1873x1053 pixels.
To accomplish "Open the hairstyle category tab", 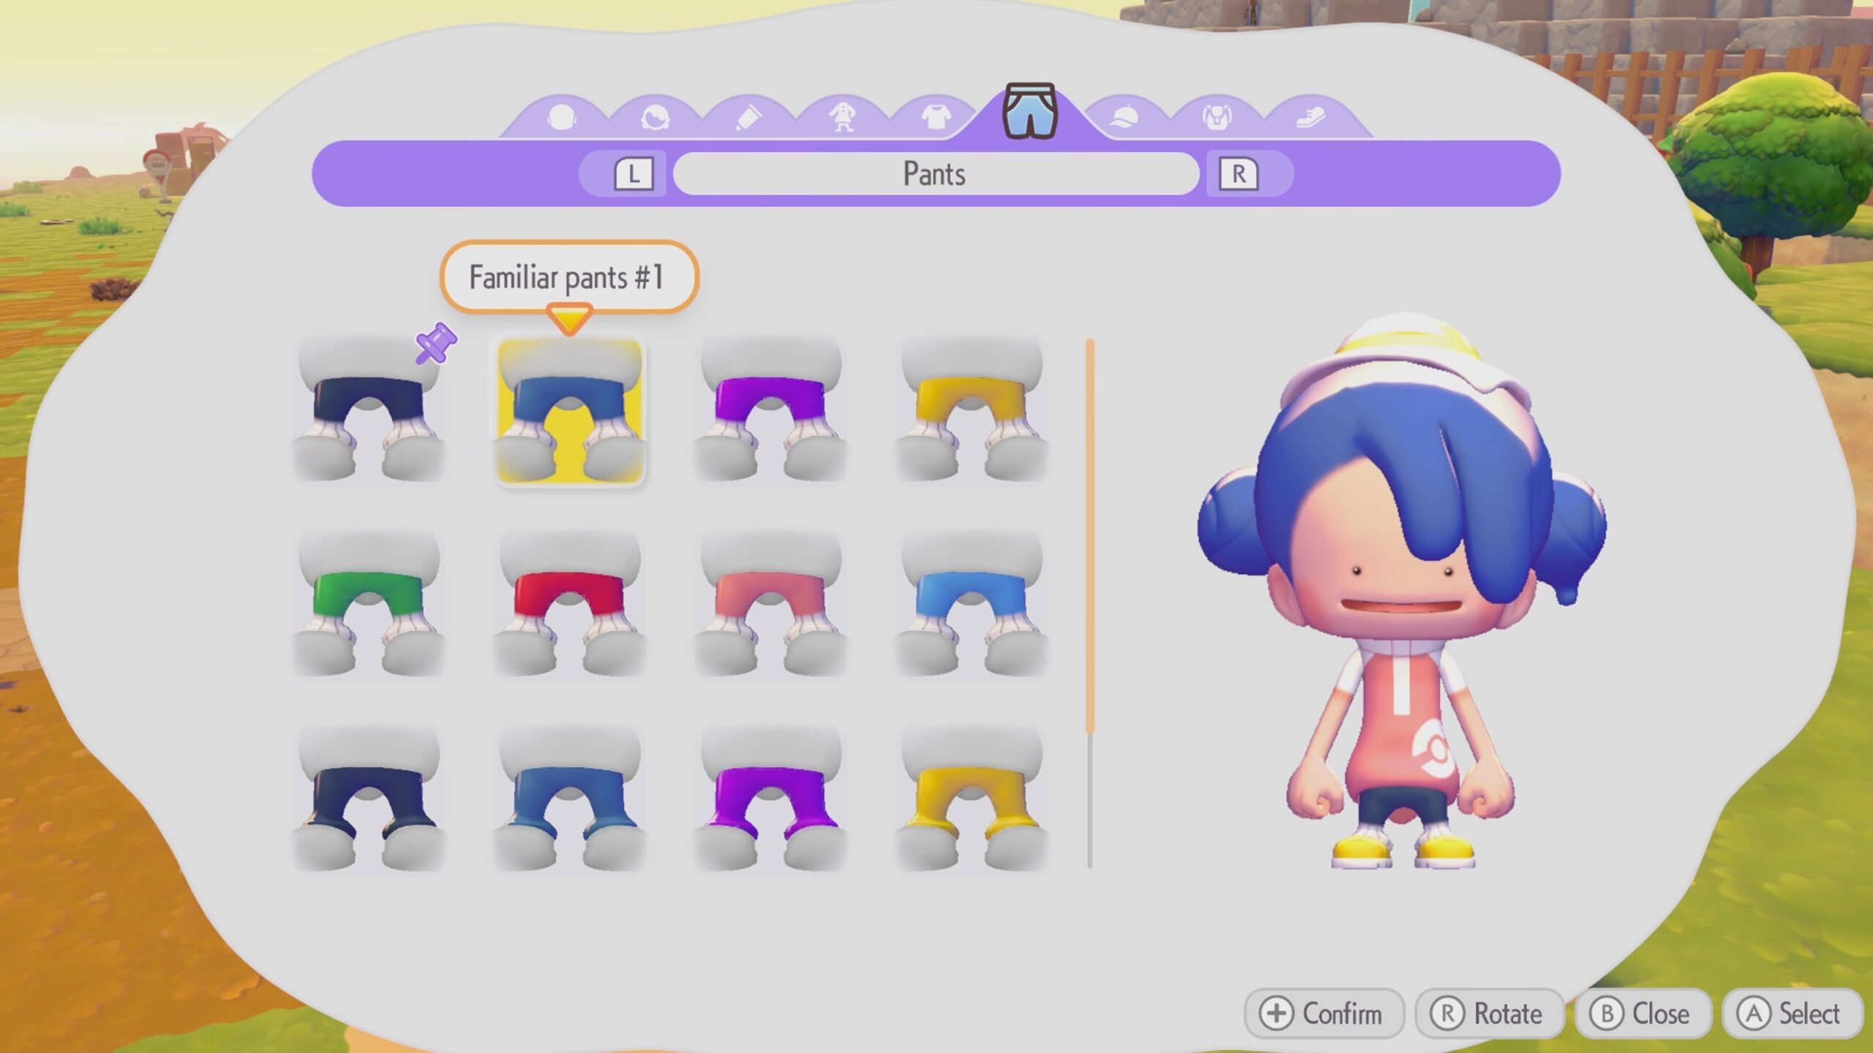I will [x=655, y=117].
